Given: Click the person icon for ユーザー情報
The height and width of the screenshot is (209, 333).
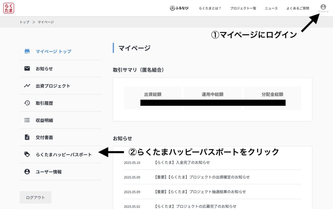Looking at the screenshot, I should tap(27, 172).
